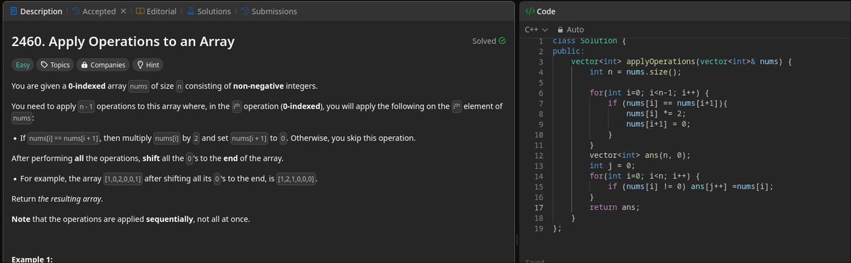Image resolution: width=851 pixels, height=263 pixels.
Task: Open the Submissions tab
Action: coord(269,11)
